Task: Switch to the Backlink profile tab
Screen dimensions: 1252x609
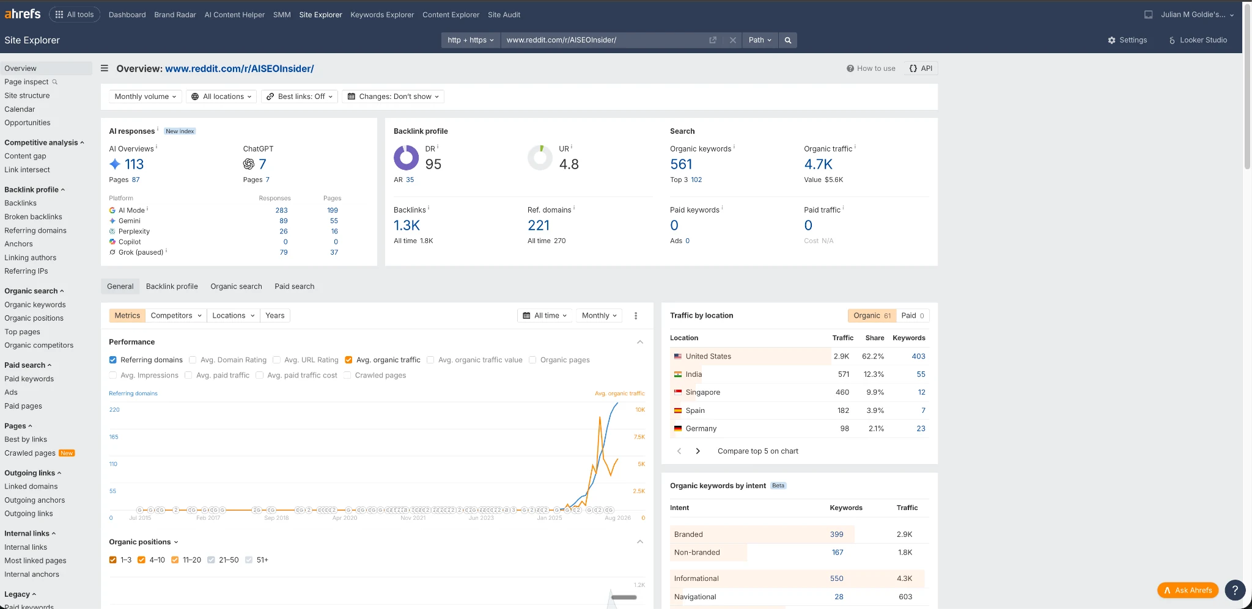Action: [x=172, y=286]
